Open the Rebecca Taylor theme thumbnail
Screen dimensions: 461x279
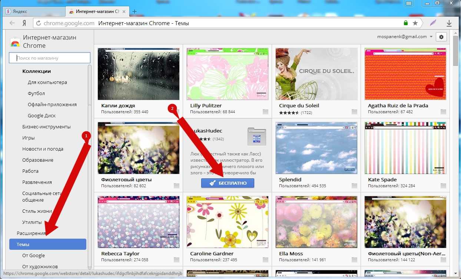(x=139, y=222)
